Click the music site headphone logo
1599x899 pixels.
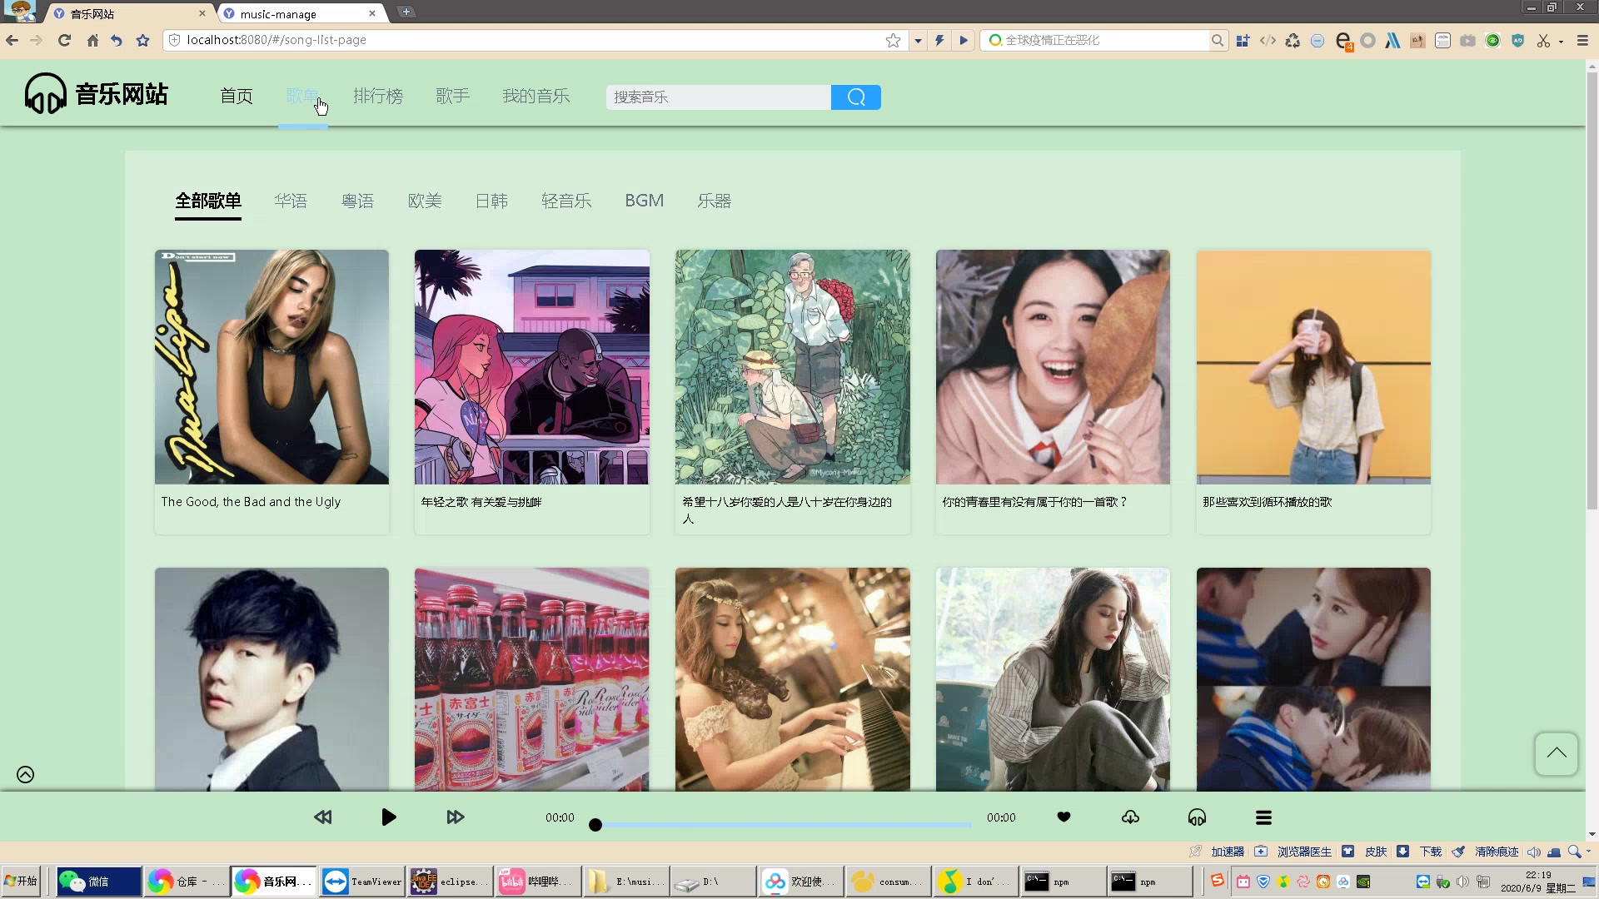click(x=44, y=92)
